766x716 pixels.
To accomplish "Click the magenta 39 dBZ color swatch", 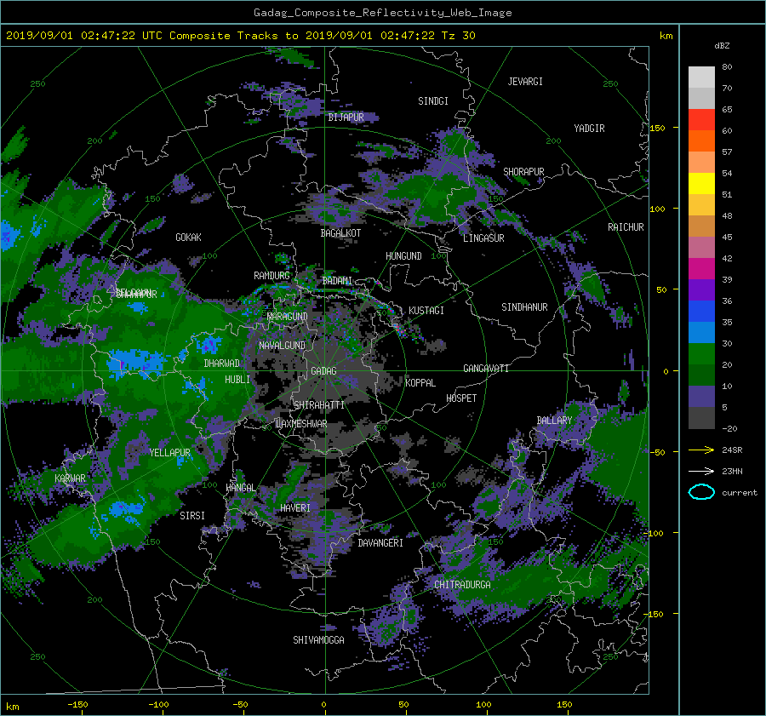I will [701, 269].
